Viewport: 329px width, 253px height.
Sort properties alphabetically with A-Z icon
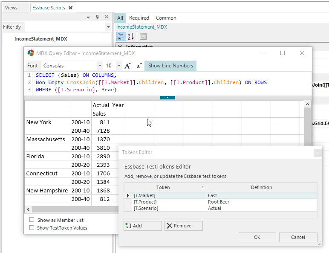[130, 37]
